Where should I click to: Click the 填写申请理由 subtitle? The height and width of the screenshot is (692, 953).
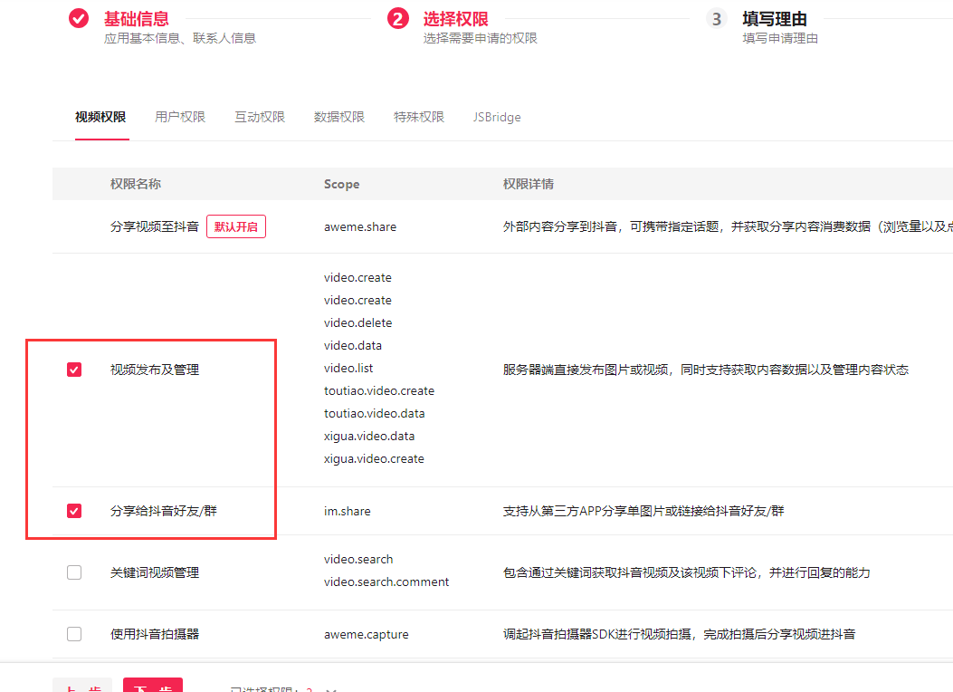780,38
